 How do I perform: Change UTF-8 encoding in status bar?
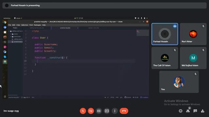click(112, 97)
